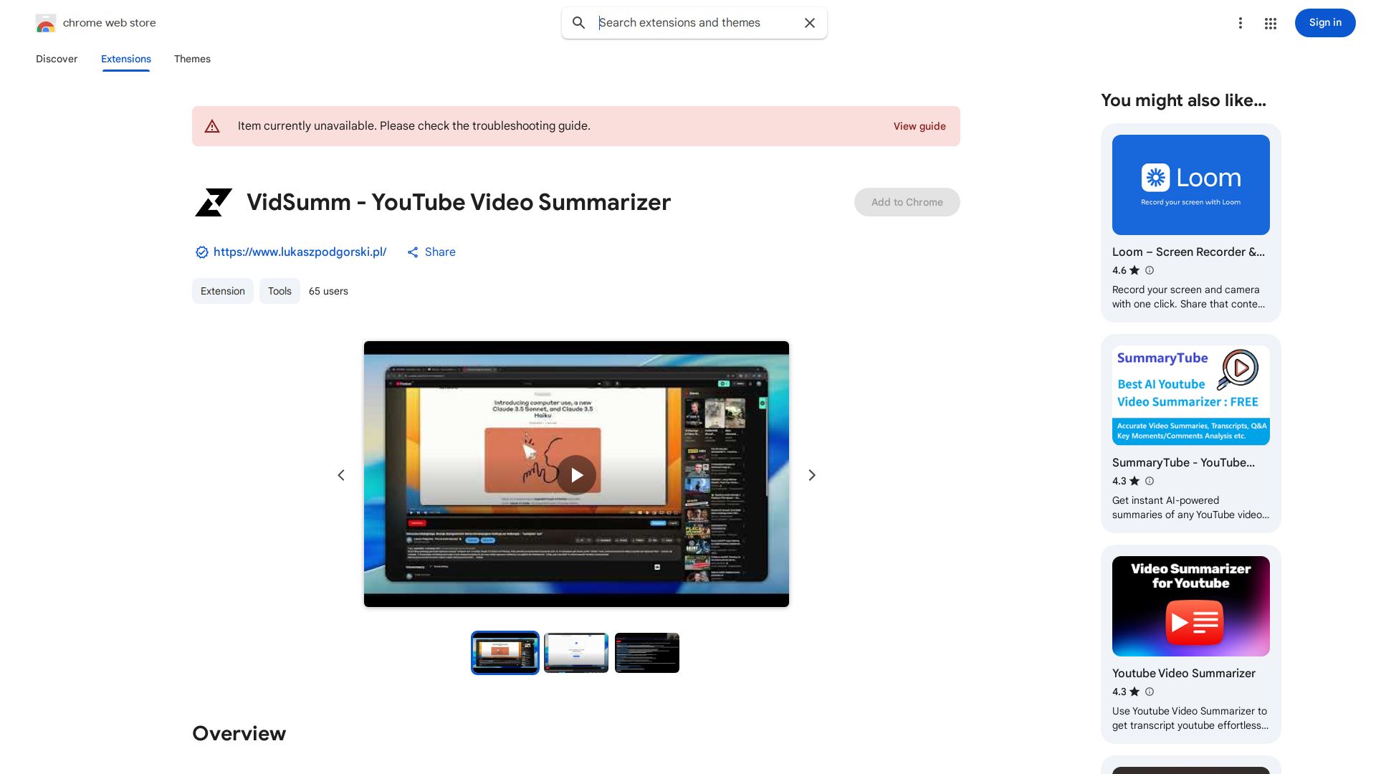This screenshot has width=1376, height=774.
Task: Open the Google apps grid
Action: tap(1270, 23)
